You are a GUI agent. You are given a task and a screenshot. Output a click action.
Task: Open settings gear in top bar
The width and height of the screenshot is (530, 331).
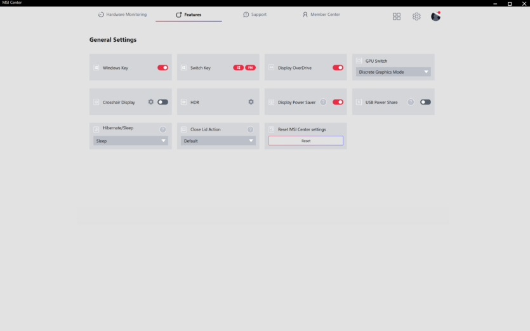pos(416,16)
